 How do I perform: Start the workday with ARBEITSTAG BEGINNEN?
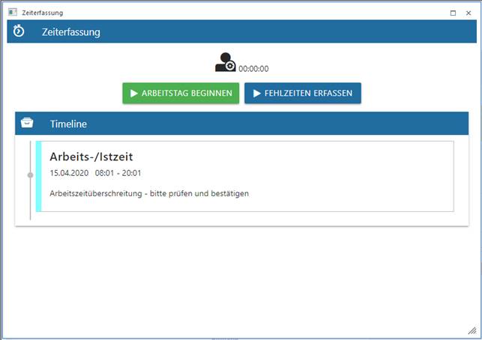[x=181, y=94]
